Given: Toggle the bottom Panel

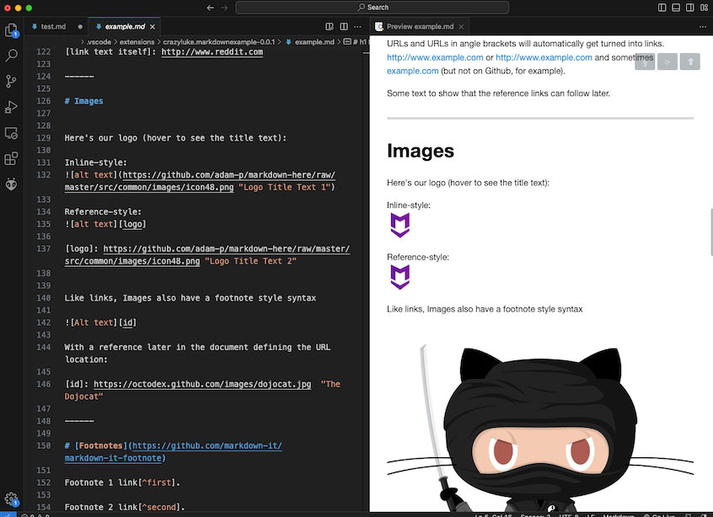Looking at the screenshot, I should [x=676, y=8].
